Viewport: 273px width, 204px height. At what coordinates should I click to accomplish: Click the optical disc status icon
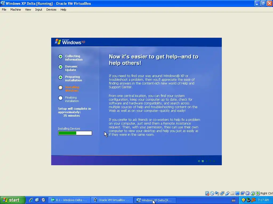pos(212,193)
